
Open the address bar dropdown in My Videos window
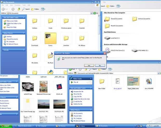(159, 73)
